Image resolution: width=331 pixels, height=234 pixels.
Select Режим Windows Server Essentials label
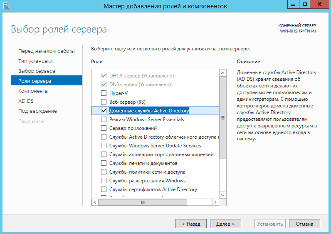(146, 119)
